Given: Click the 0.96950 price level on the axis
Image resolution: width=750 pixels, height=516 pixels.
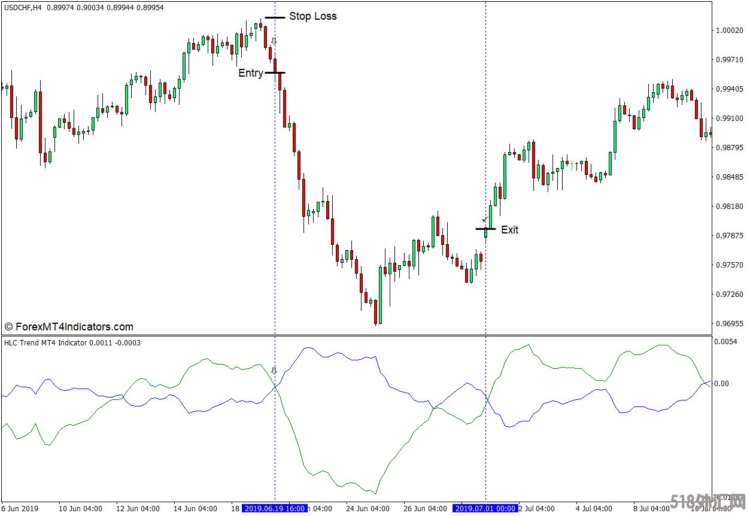Looking at the screenshot, I should pos(729,324).
